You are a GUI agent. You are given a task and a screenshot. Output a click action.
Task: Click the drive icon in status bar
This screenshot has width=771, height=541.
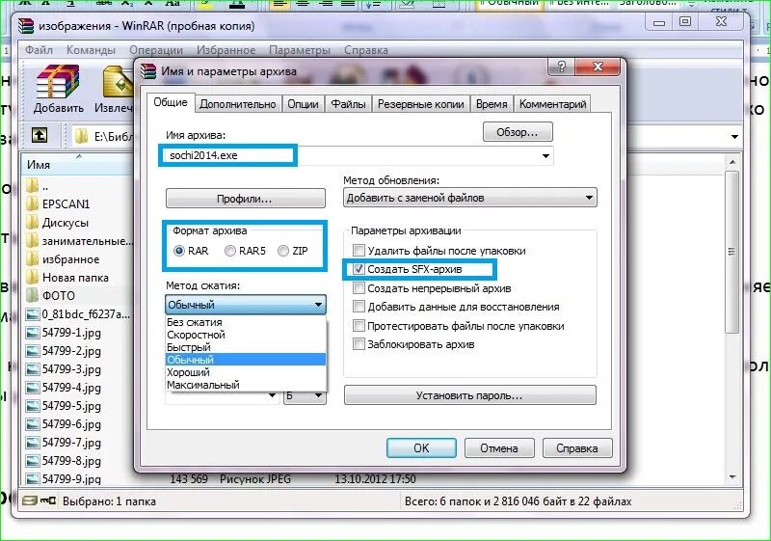[x=30, y=500]
